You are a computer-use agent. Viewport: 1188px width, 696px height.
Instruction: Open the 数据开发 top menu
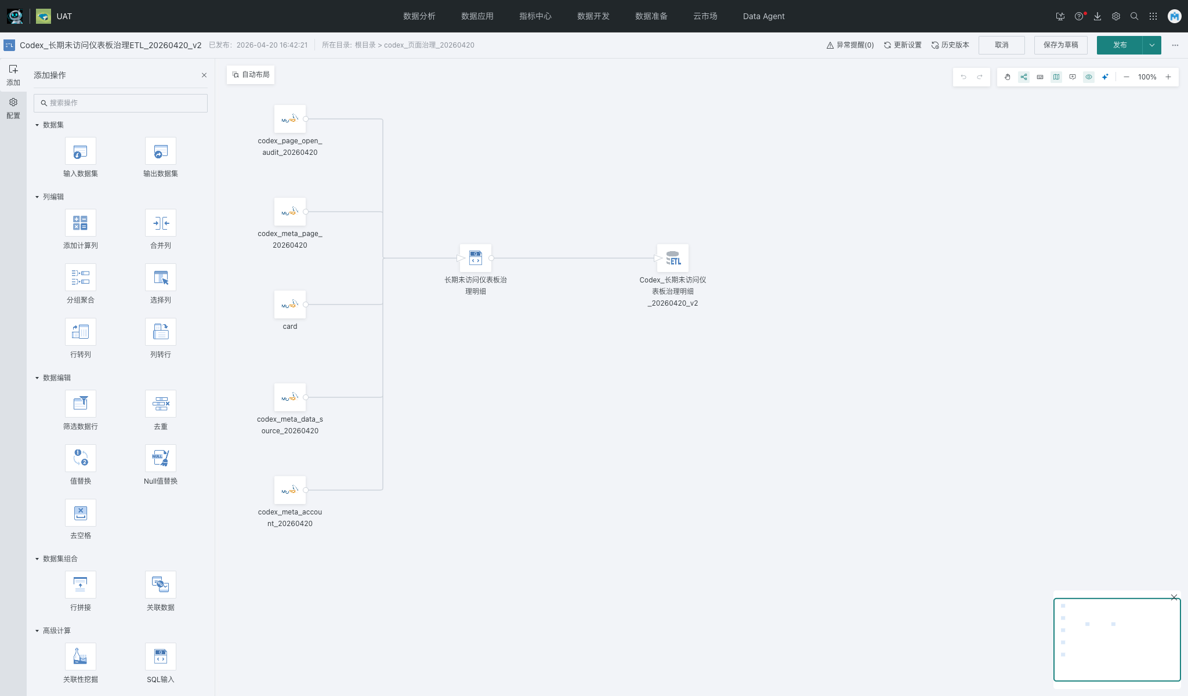tap(593, 16)
